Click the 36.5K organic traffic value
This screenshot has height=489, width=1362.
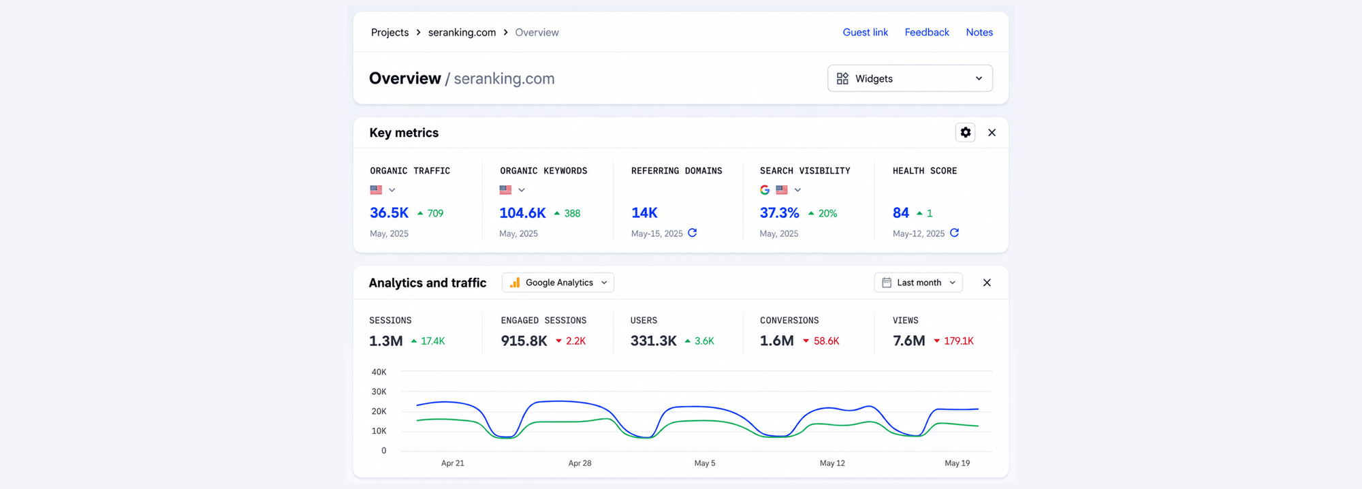tap(389, 213)
